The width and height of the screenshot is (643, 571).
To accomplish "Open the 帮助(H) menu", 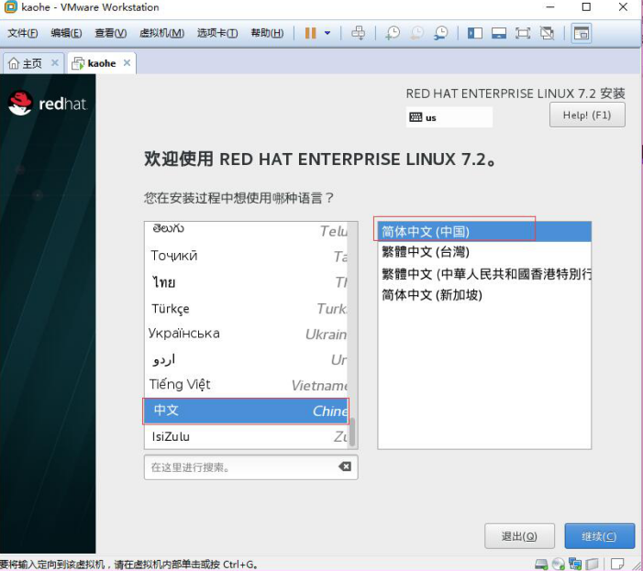I will point(267,33).
